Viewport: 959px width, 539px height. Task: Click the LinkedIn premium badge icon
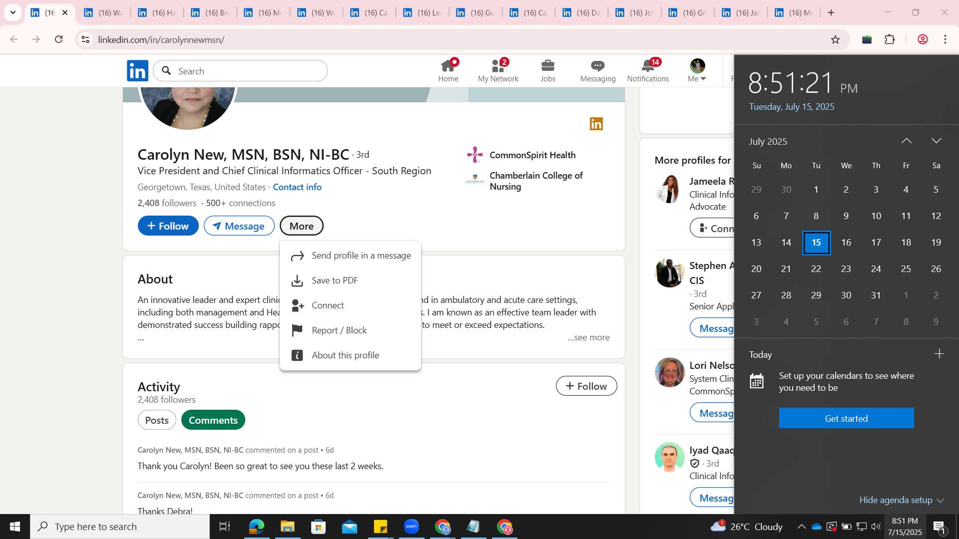(x=596, y=124)
